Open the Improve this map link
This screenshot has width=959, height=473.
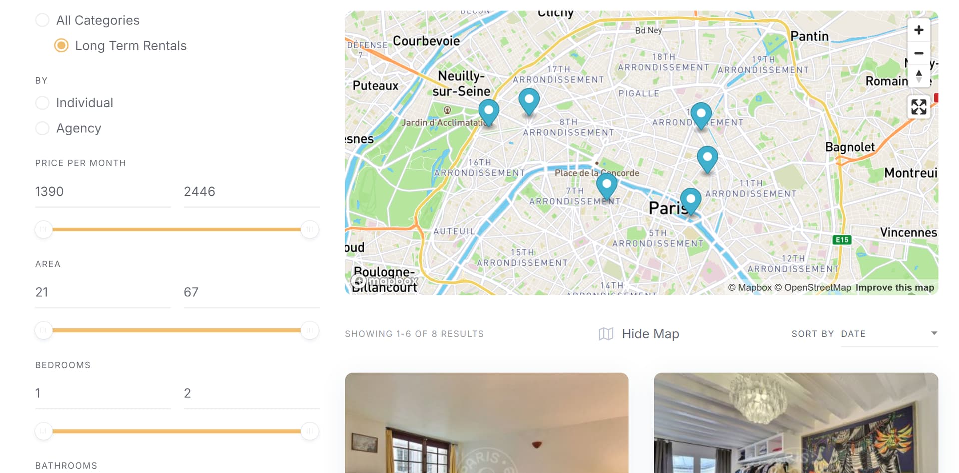[894, 287]
